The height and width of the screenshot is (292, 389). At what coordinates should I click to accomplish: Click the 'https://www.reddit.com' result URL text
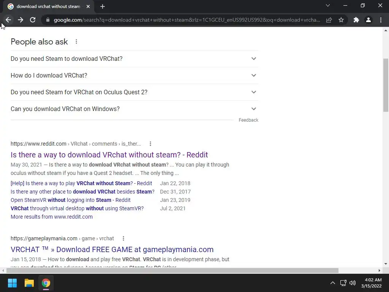(38, 144)
